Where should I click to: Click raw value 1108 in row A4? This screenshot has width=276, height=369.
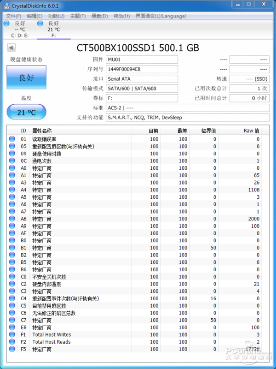click(x=254, y=190)
